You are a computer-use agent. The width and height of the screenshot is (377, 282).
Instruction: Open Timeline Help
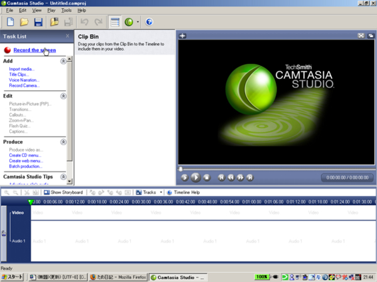tap(183, 192)
